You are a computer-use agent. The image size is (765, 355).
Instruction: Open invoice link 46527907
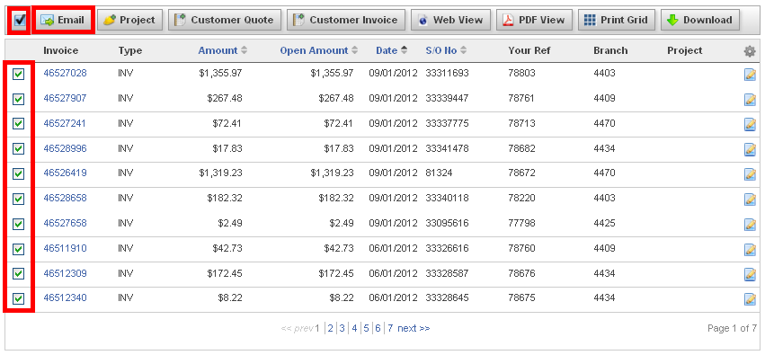point(65,98)
